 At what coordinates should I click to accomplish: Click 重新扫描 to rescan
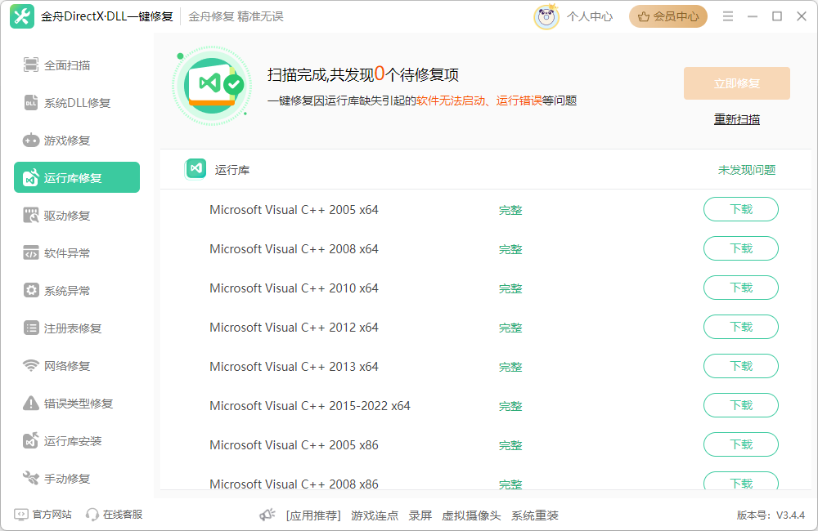736,118
